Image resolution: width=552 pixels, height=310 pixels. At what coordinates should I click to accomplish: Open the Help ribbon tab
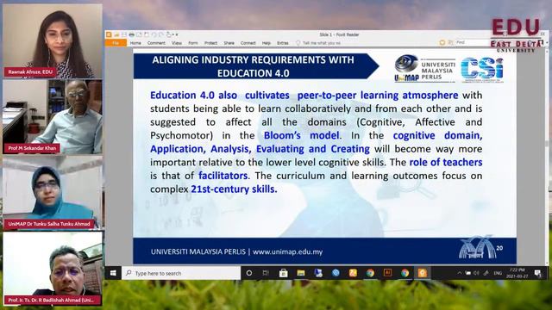point(267,43)
